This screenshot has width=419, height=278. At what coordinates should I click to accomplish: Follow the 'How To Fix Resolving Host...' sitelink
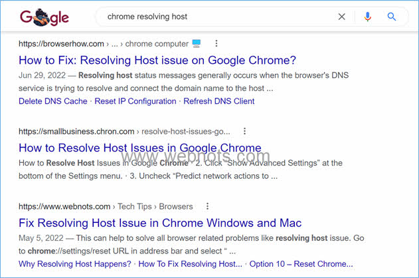coord(190,264)
